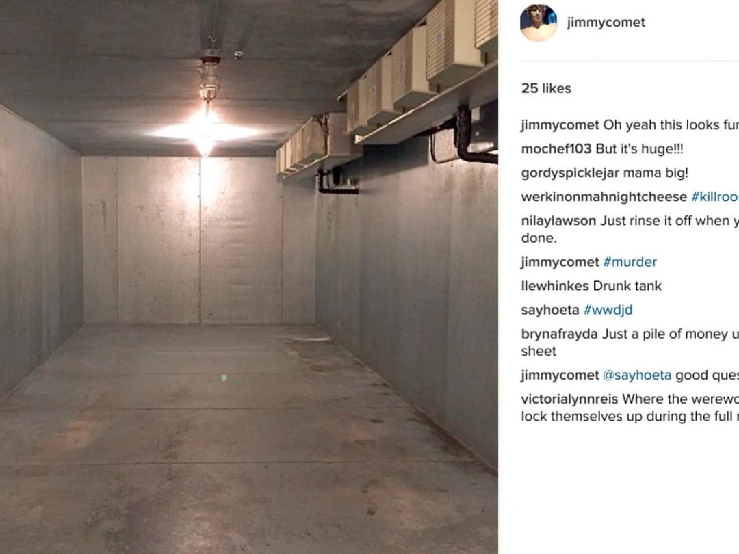739x554 pixels.
Task: Open gordyspicklejar's profile link
Action: click(570, 173)
